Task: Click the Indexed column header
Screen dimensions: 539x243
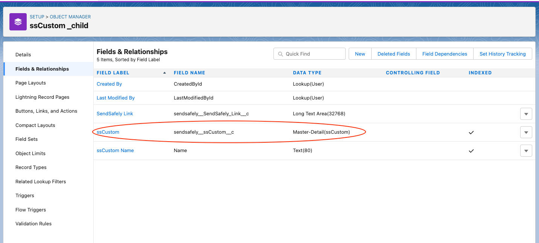Action: [480, 73]
